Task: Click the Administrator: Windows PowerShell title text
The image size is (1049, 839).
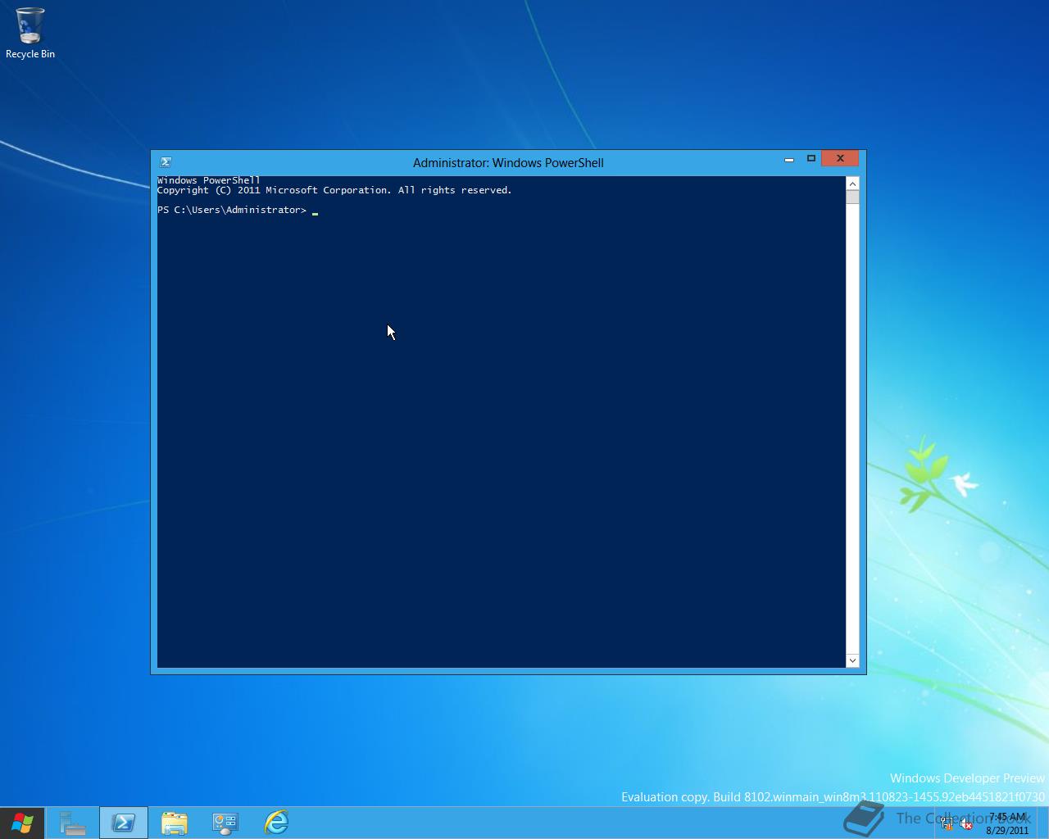Action: [x=508, y=163]
